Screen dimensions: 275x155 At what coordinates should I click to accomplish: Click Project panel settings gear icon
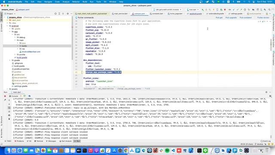point(68,13)
